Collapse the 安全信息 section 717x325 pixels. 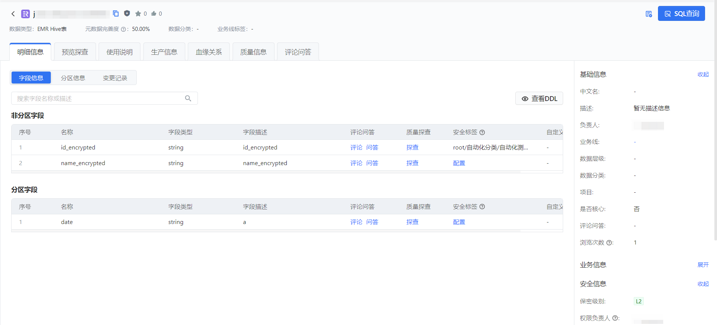coord(703,284)
